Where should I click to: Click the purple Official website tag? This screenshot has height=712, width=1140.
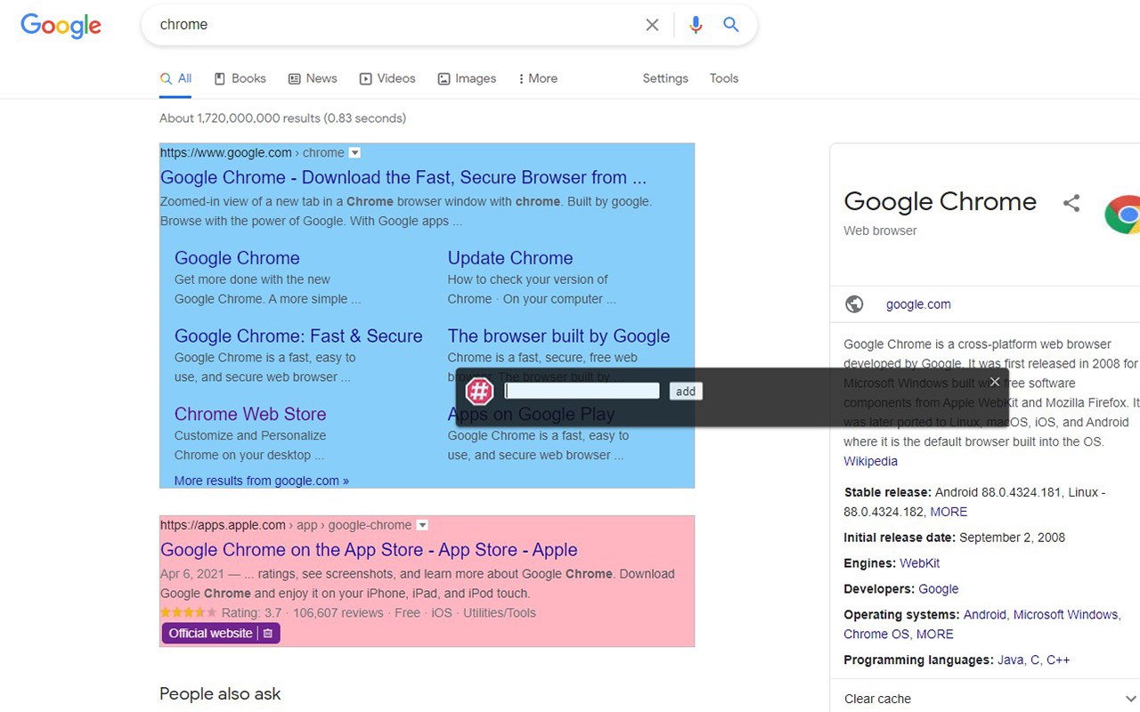[210, 634]
